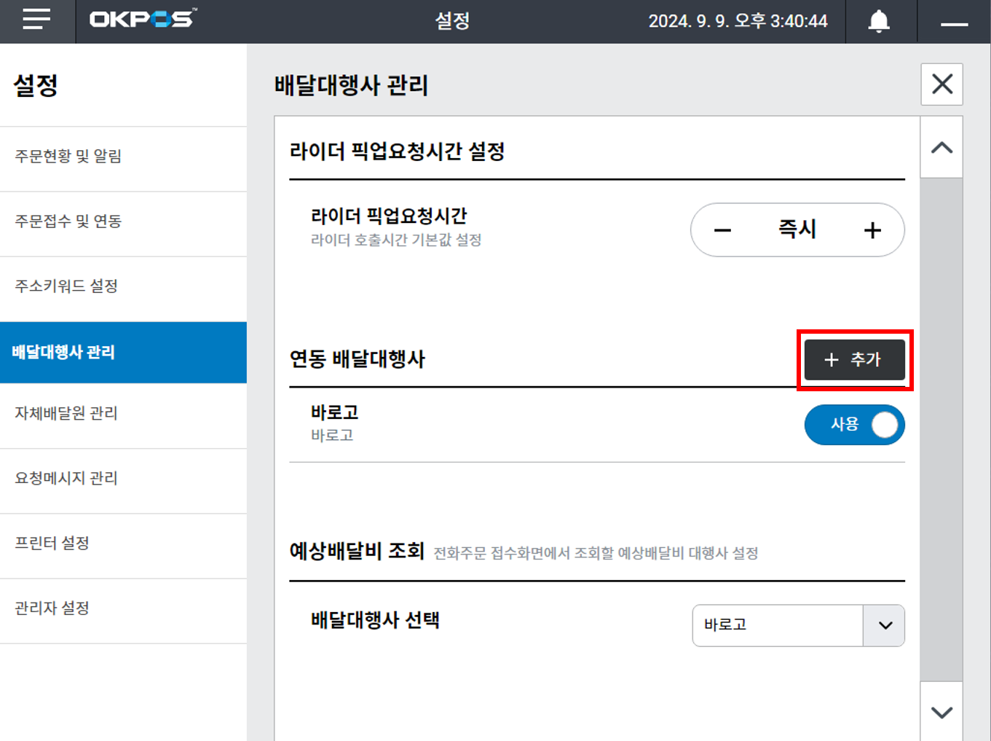Click the 바로고 combo box field
This screenshot has width=991, height=741.
pos(777,625)
